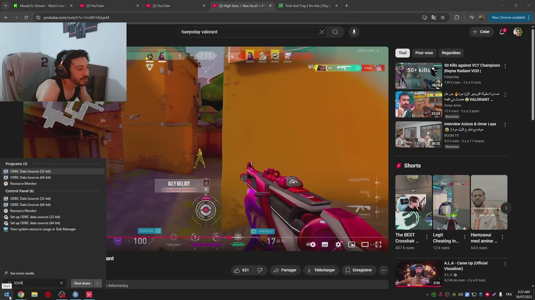This screenshot has height=300, width=535.
Task: Enter fullscreen on the video player
Action: coord(378,245)
